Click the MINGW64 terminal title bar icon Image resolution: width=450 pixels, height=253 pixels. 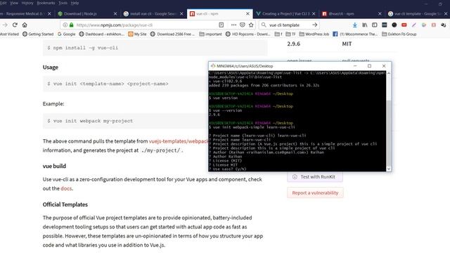point(212,66)
